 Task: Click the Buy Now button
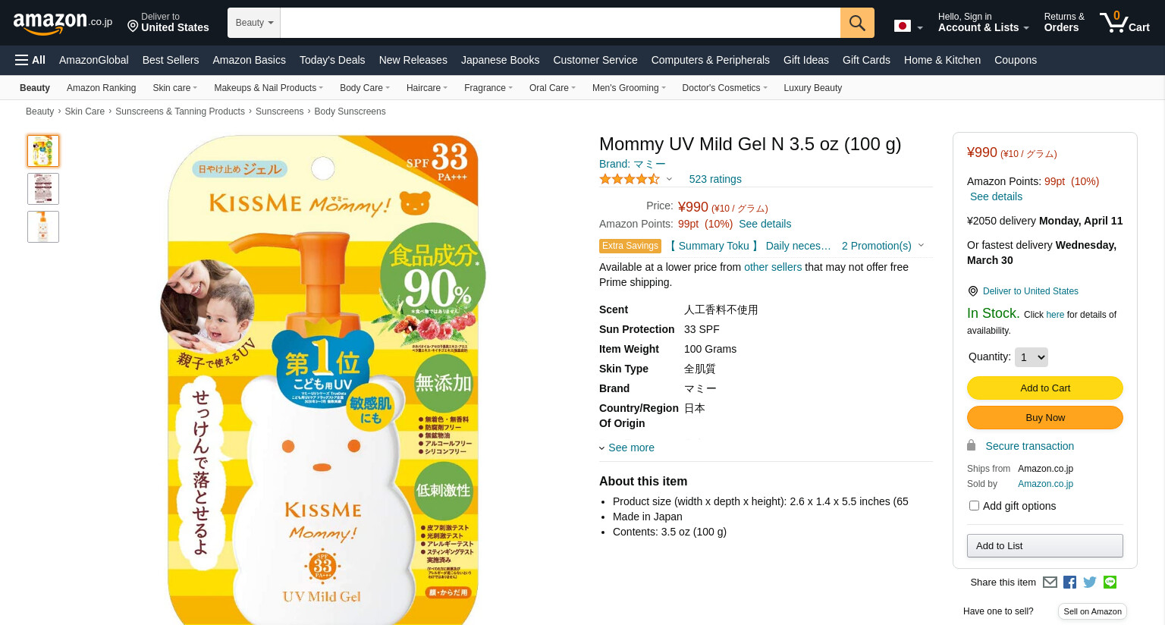[x=1045, y=418]
